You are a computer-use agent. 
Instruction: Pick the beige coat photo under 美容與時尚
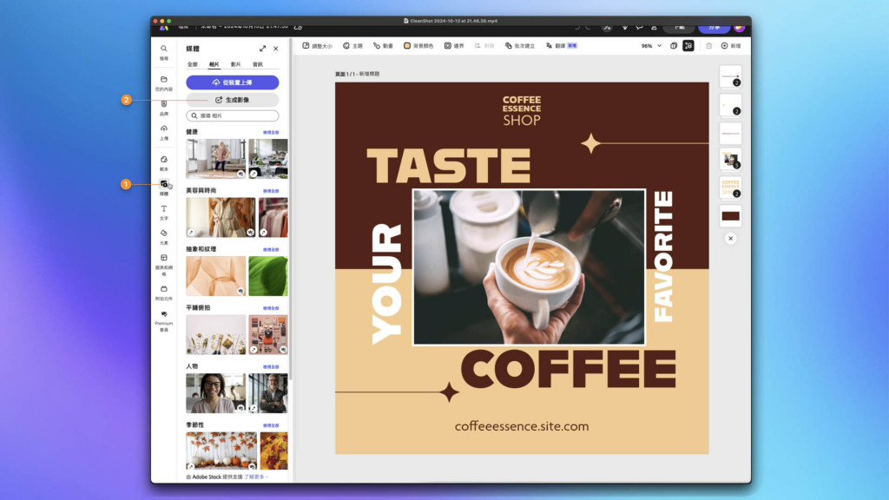(x=221, y=217)
